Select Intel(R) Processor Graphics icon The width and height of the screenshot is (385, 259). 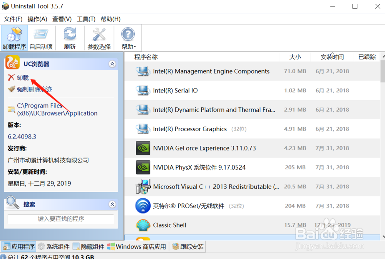tap(143, 129)
